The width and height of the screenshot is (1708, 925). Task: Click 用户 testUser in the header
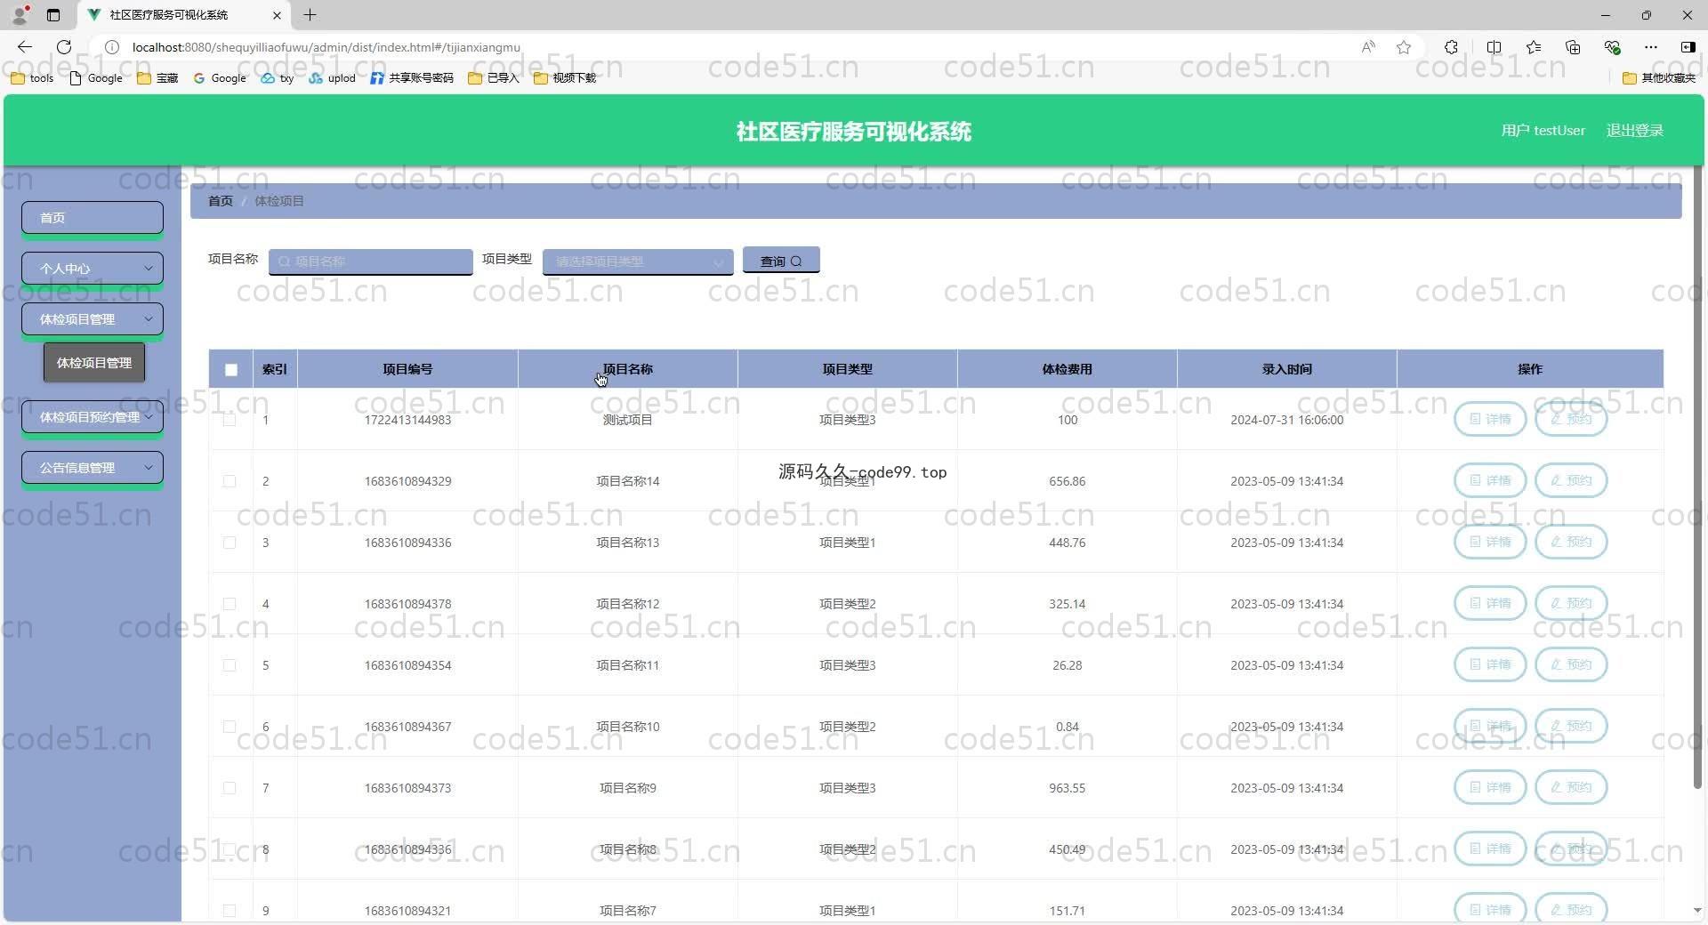coord(1543,131)
